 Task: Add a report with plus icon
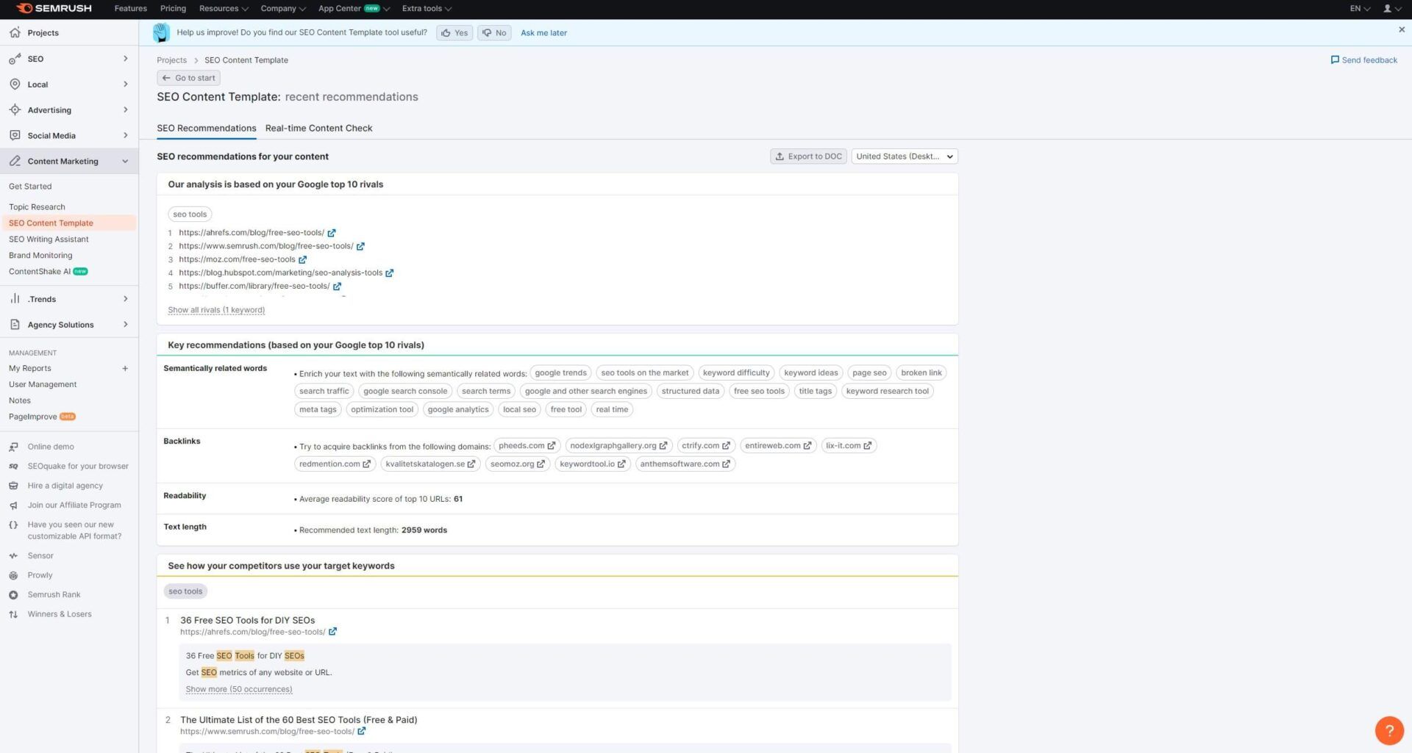(x=125, y=369)
